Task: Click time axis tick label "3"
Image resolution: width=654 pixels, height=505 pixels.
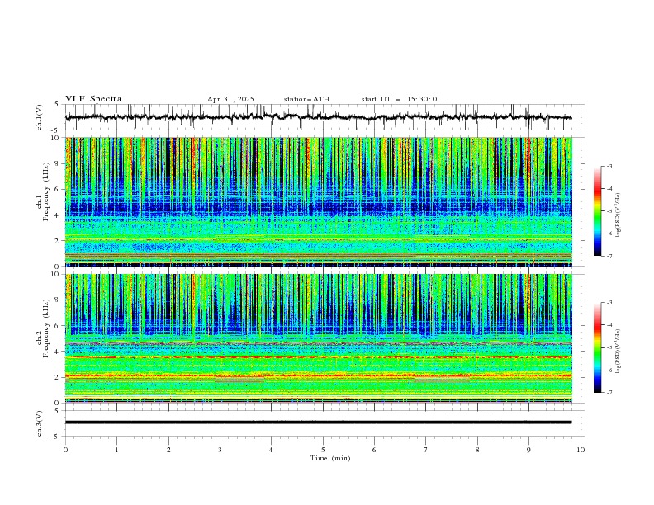Action: [x=220, y=450]
